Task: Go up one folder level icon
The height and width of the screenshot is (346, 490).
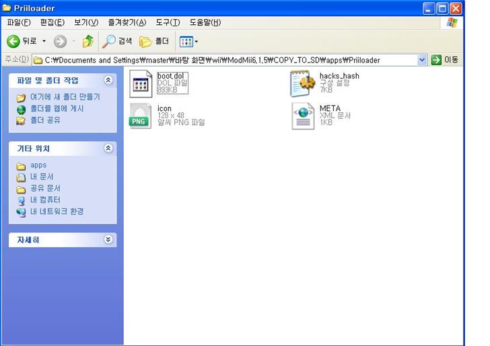Action: tap(87, 41)
